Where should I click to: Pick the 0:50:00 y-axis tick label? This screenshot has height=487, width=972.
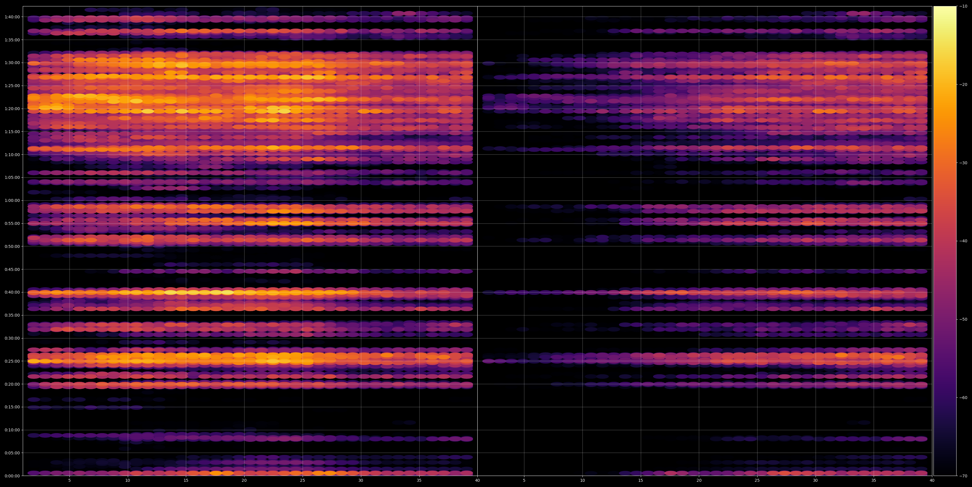point(12,246)
